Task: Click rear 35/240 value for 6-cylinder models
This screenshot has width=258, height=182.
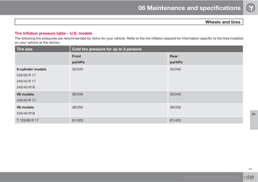Action: tap(175, 69)
